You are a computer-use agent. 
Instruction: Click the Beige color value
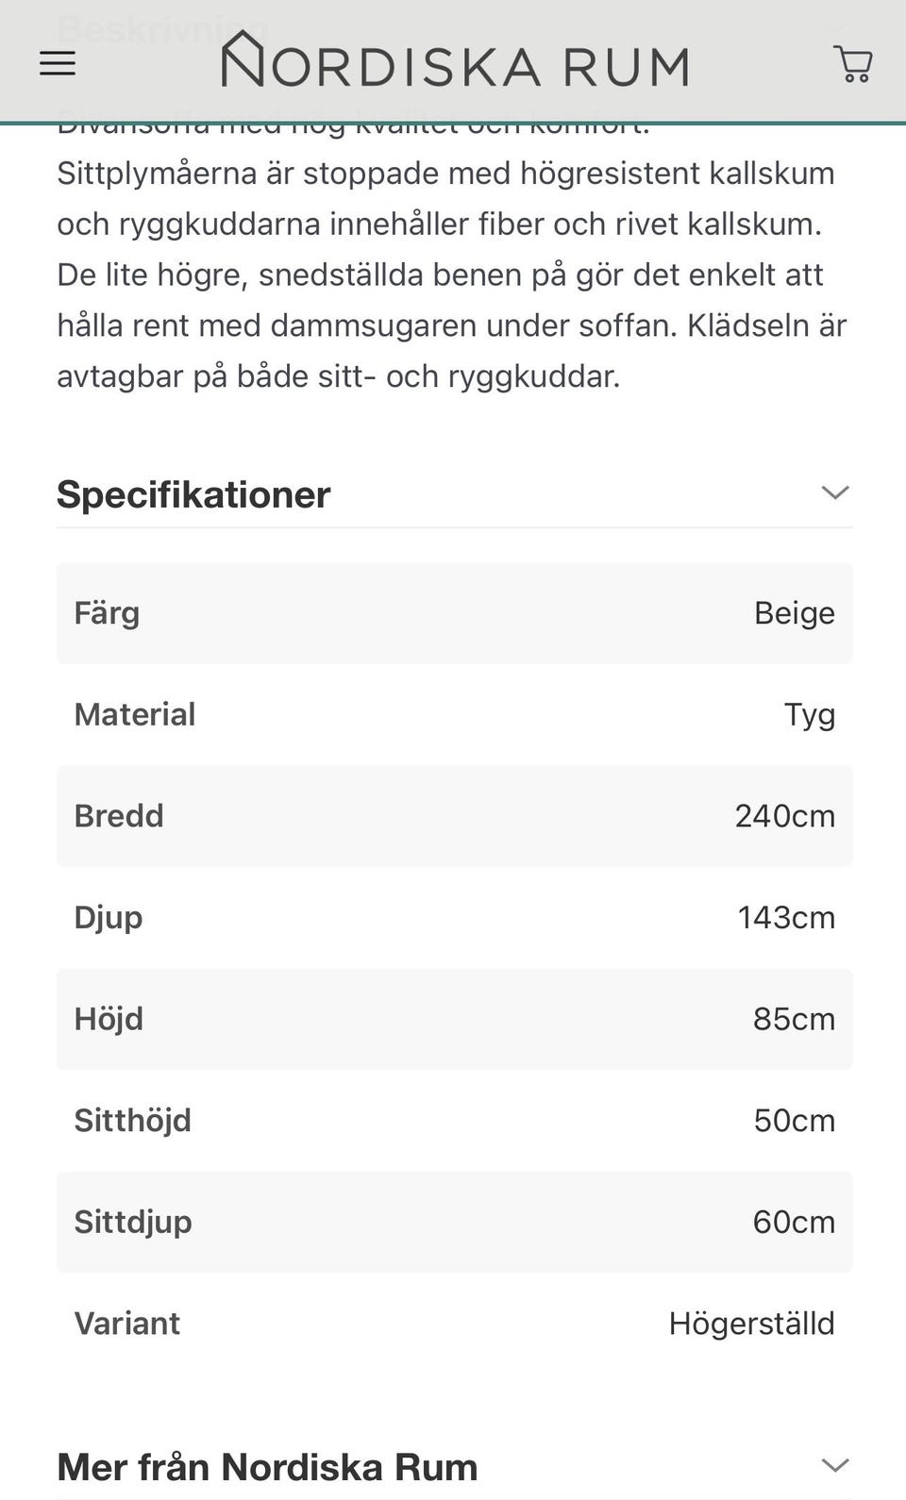(x=794, y=613)
